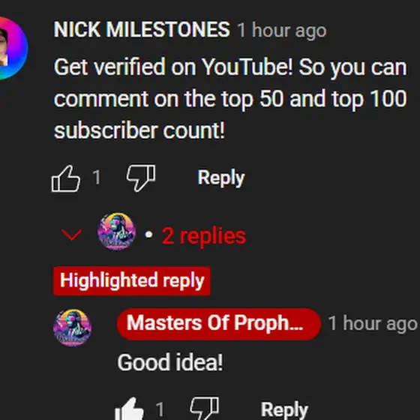420x420 pixels.
Task: Reply to NICK MILESTONES' comment
Action: coord(221,178)
